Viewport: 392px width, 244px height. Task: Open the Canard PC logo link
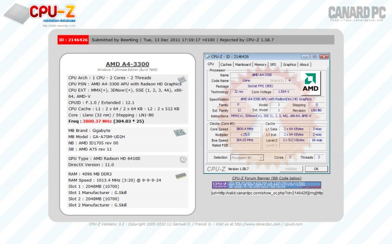click(357, 13)
